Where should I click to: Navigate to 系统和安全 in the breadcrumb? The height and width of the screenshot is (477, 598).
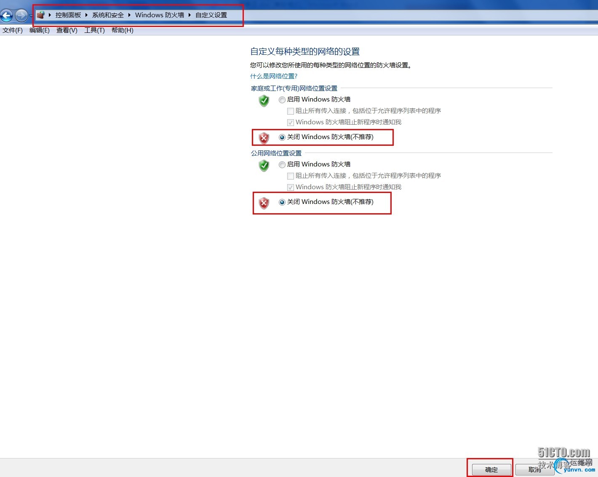point(108,15)
